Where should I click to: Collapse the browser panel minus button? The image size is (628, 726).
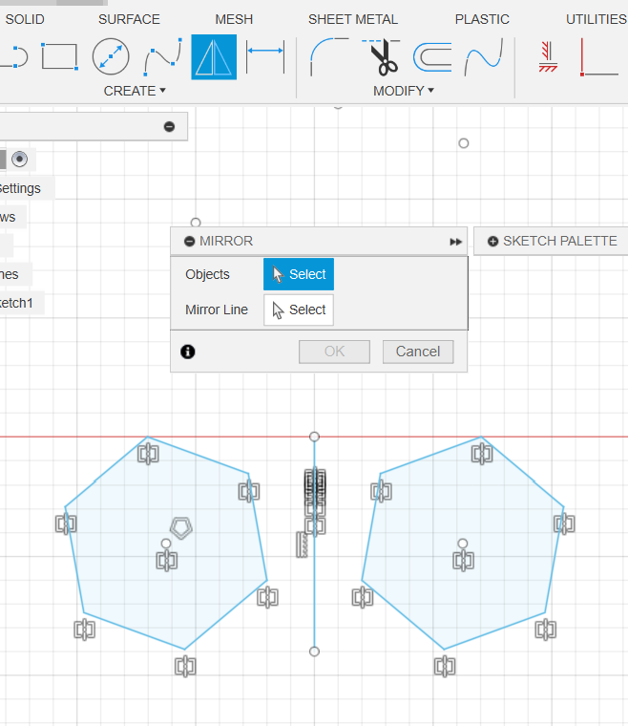(169, 126)
